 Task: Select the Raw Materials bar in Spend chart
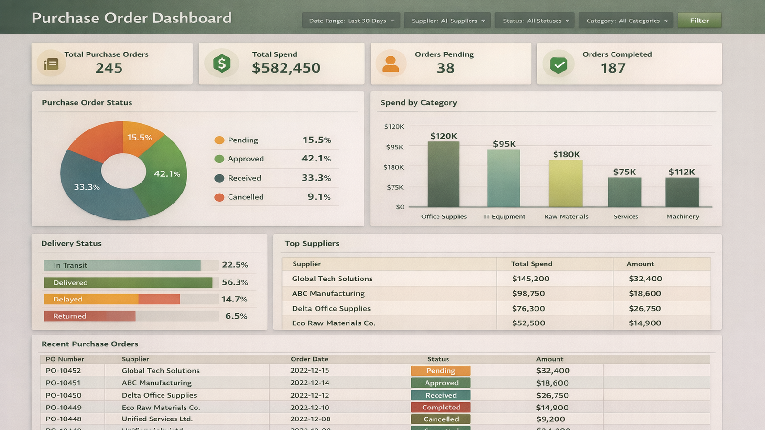click(x=566, y=184)
